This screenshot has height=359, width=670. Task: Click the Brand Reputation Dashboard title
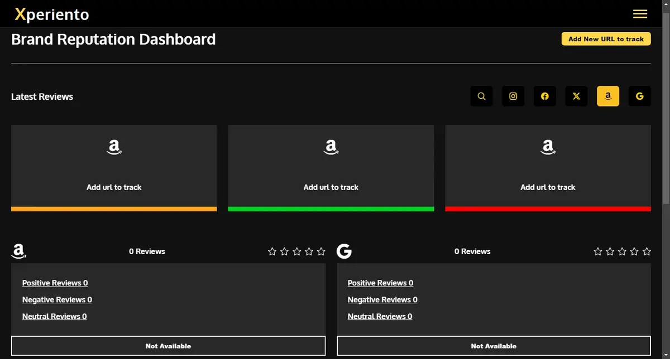113,40
